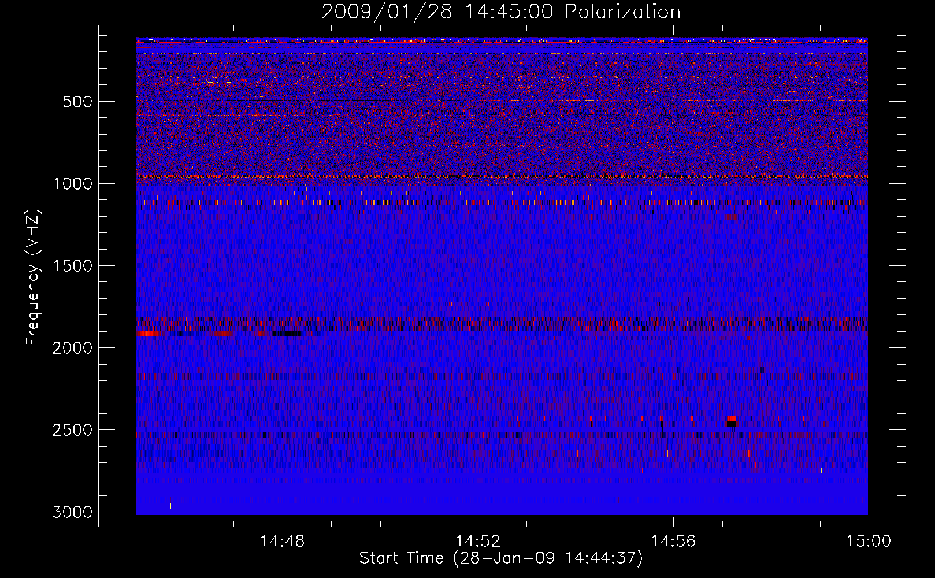Click the 14:52 time tick label
The width and height of the screenshot is (935, 578).
pyautogui.click(x=477, y=542)
